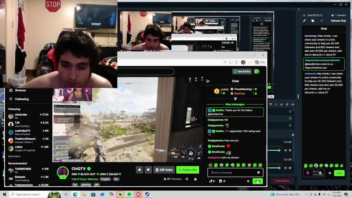352x198 pixels.
Task: Open ChiQTV channel avatar
Action: click(63, 172)
